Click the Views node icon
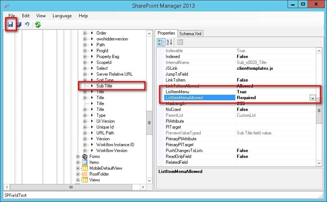Screen dimensions: 327x202 pos(85,180)
